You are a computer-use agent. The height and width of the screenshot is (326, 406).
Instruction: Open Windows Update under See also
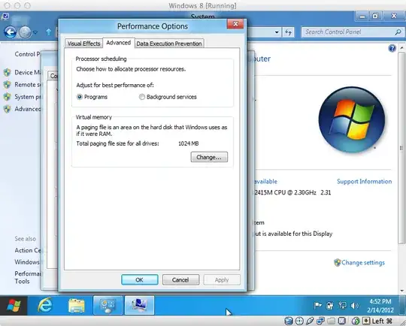[27, 262]
